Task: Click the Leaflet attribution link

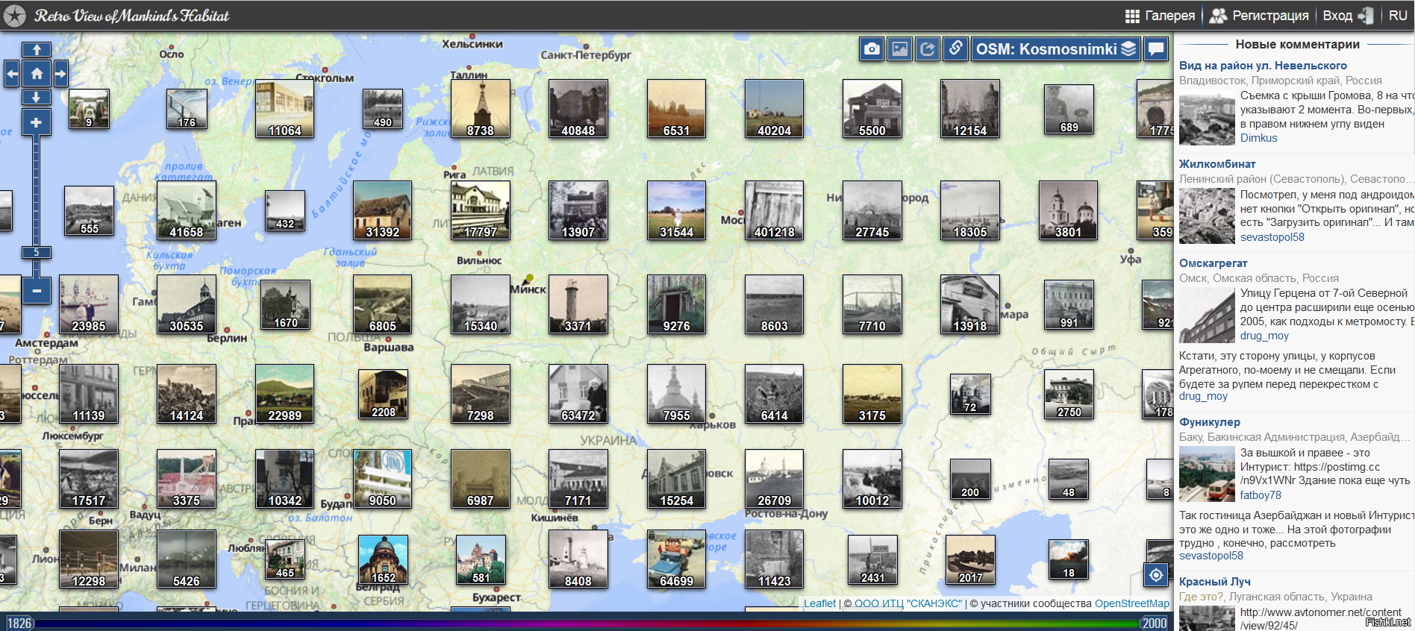Action: (819, 603)
